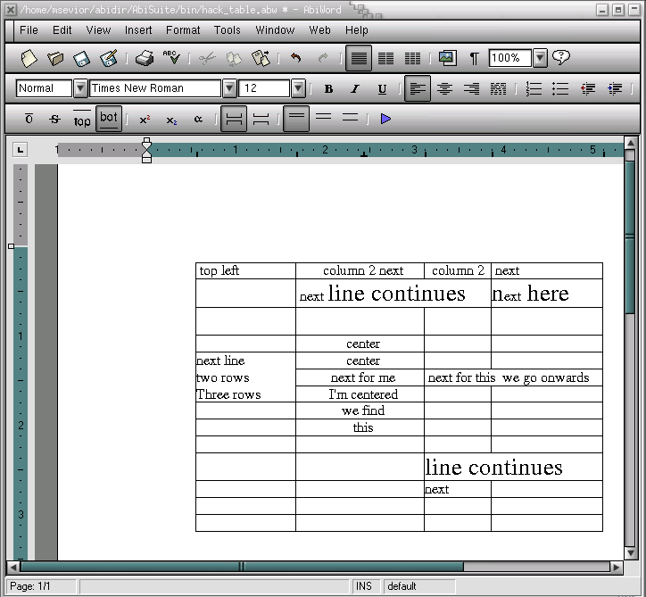646x597 pixels.
Task: Insert an image using the picture icon
Action: tap(447, 59)
